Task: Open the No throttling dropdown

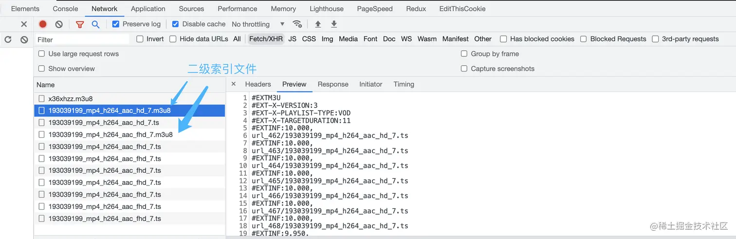Action: pos(258,24)
